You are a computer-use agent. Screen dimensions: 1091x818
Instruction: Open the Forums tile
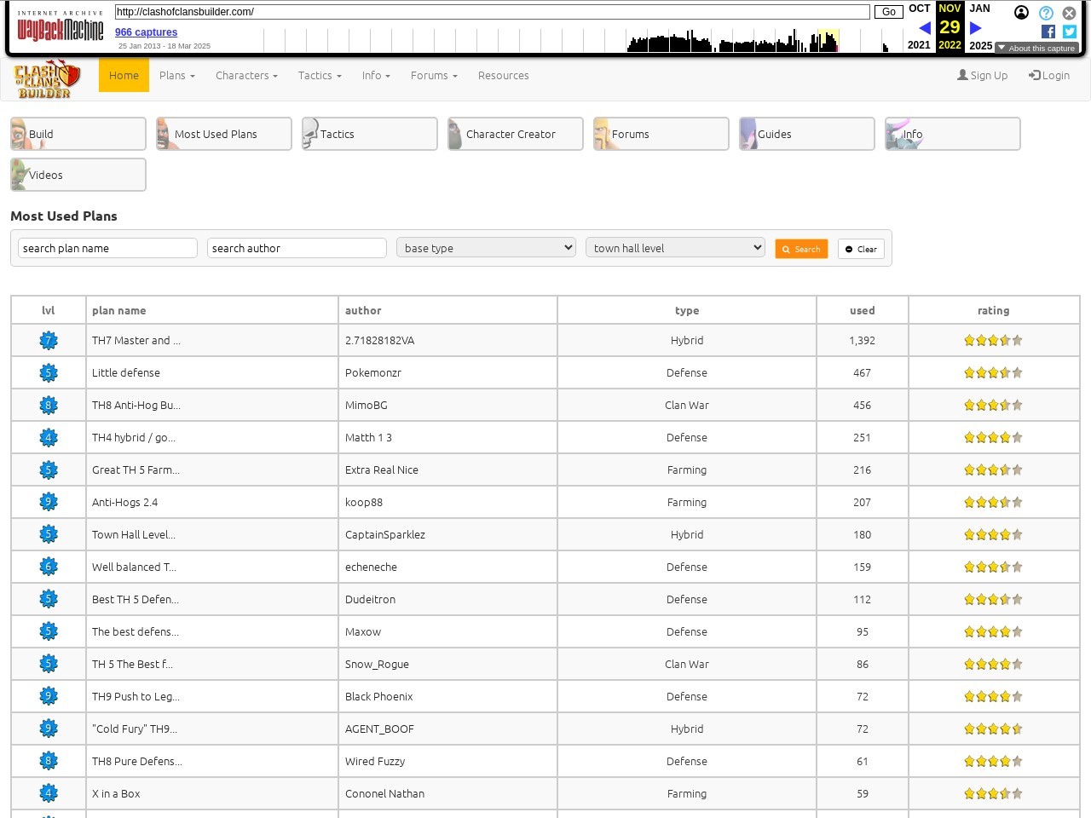661,134
